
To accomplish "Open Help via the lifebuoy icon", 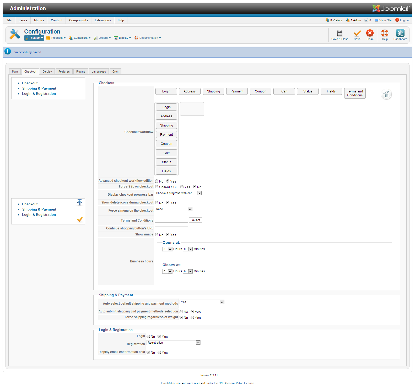I will (385, 33).
